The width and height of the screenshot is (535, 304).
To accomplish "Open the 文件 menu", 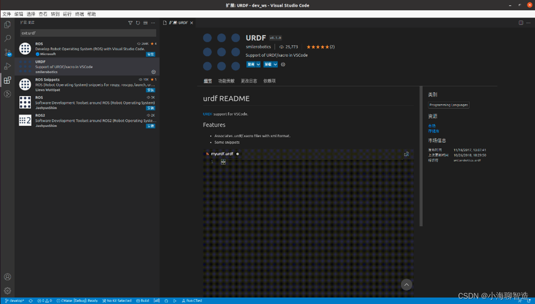I will (7, 14).
